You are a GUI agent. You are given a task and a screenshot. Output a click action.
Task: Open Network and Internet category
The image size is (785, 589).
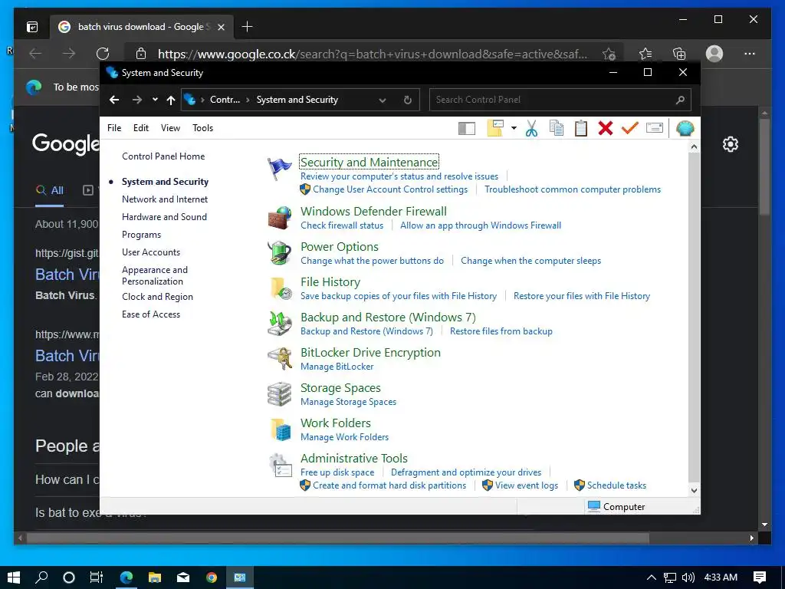tap(165, 199)
